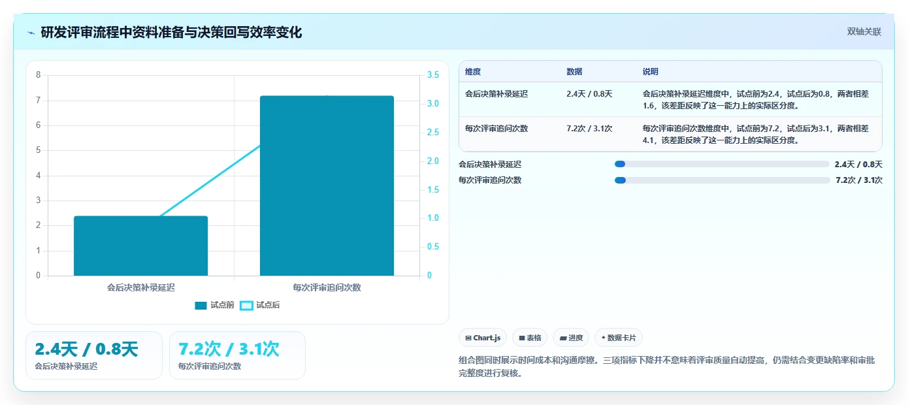
Task: Select the 表格 tag chip
Action: (530, 338)
